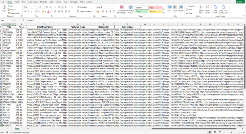Toggle Italic formatting
Image resolution: width=246 pixels, height=134 pixels.
(28, 11)
